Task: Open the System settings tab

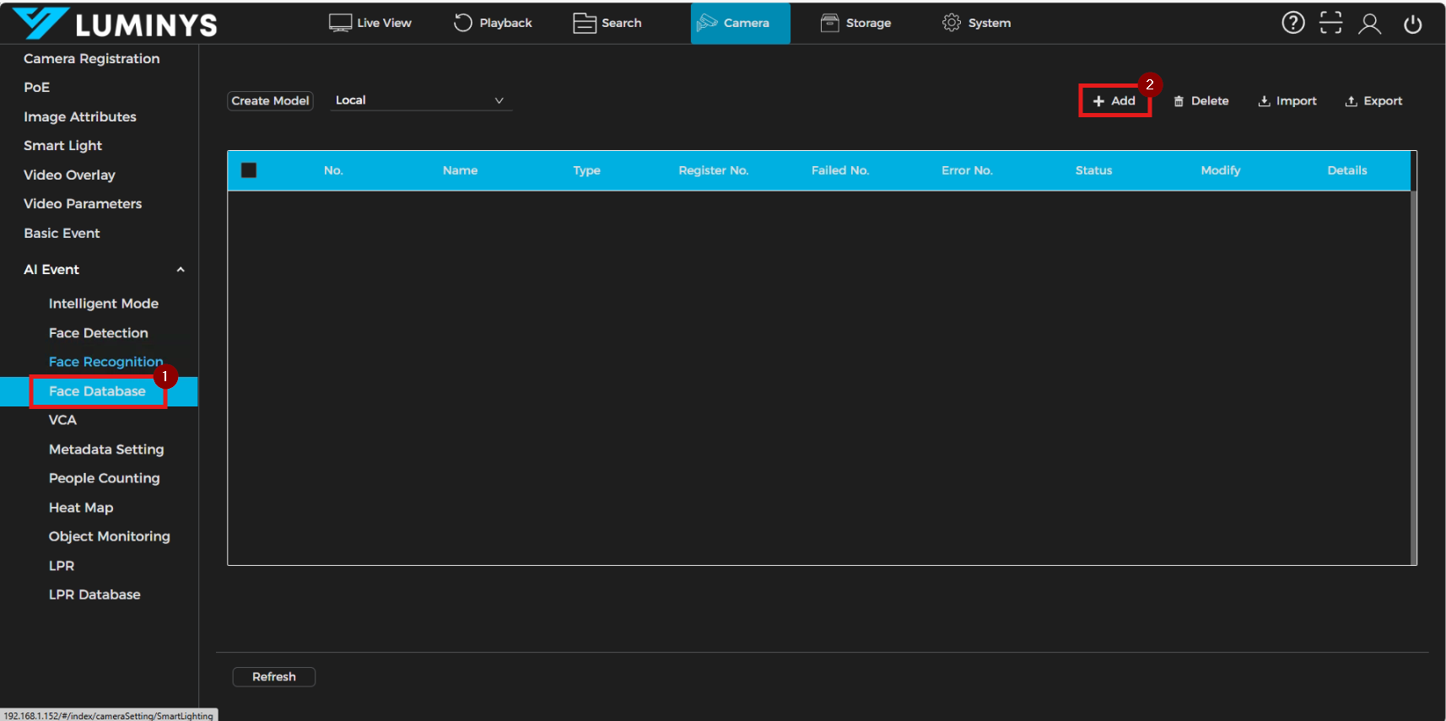Action: click(x=976, y=23)
